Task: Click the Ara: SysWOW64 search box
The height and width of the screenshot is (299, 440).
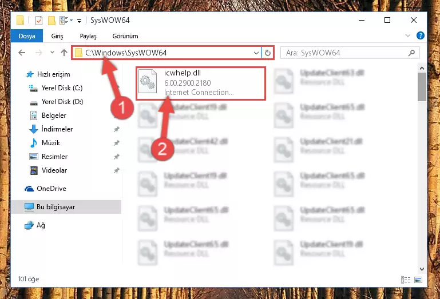Action: [x=350, y=53]
